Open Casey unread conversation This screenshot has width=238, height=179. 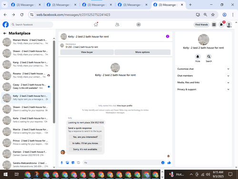[x=26, y=86]
